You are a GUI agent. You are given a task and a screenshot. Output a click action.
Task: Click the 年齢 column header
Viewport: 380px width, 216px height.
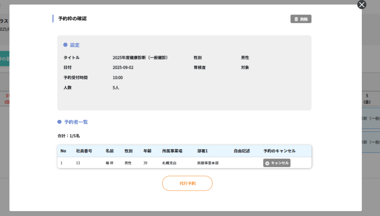(x=147, y=151)
